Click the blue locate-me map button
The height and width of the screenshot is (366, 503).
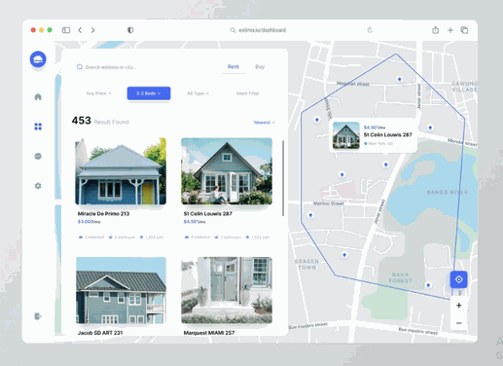tap(458, 279)
